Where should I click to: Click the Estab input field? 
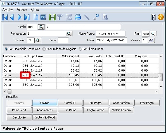click(x=32, y=27)
